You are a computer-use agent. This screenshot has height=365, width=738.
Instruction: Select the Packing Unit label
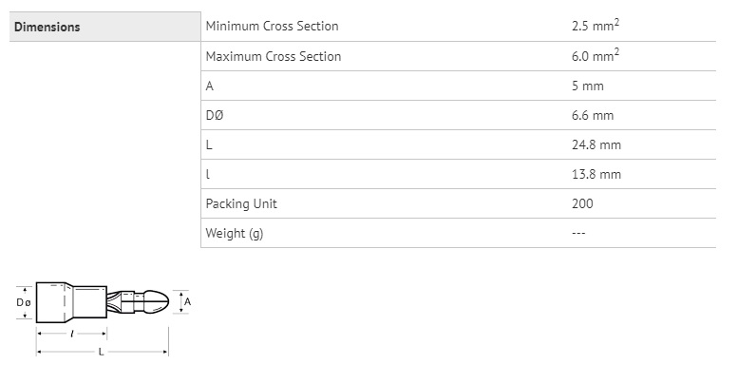point(241,204)
